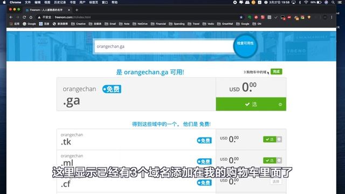This screenshot has height=194, width=345.
Task: Click the browser forward arrow
Action: pos(18,17)
